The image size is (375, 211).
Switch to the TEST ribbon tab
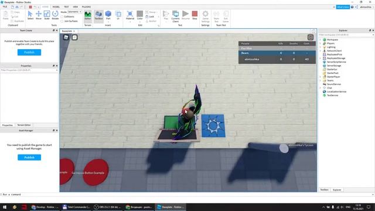point(66,7)
